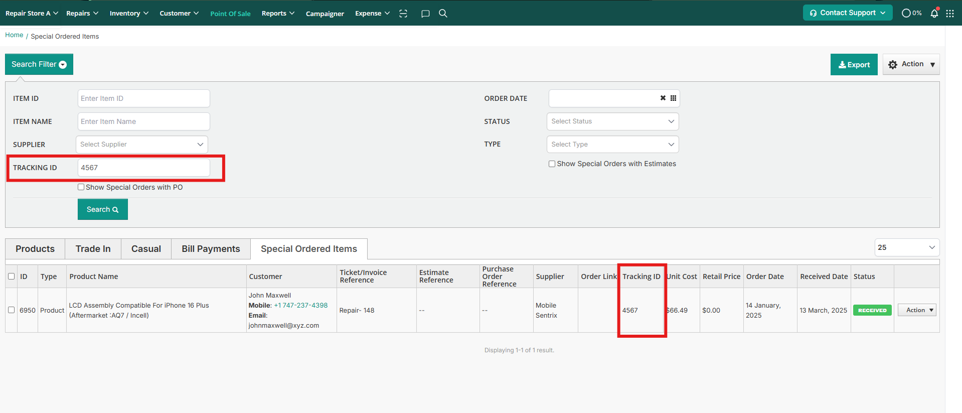This screenshot has width=962, height=413.
Task: Focus the Enter Item Name field
Action: click(x=143, y=121)
